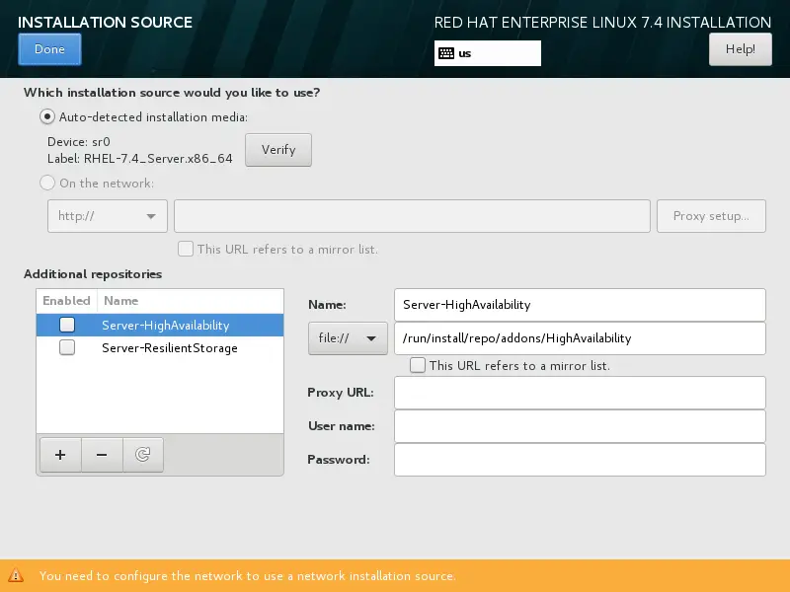Open the file:// protocol dropdown

pyautogui.click(x=348, y=338)
